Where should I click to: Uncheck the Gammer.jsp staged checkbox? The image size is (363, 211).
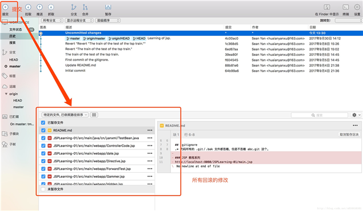(x=43, y=176)
